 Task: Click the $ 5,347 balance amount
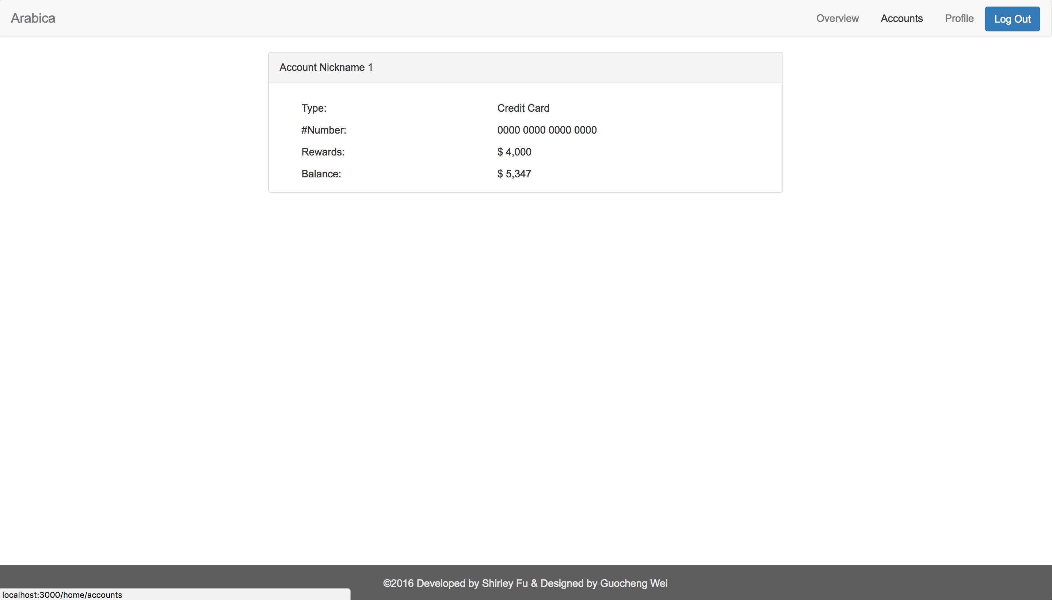(x=514, y=174)
